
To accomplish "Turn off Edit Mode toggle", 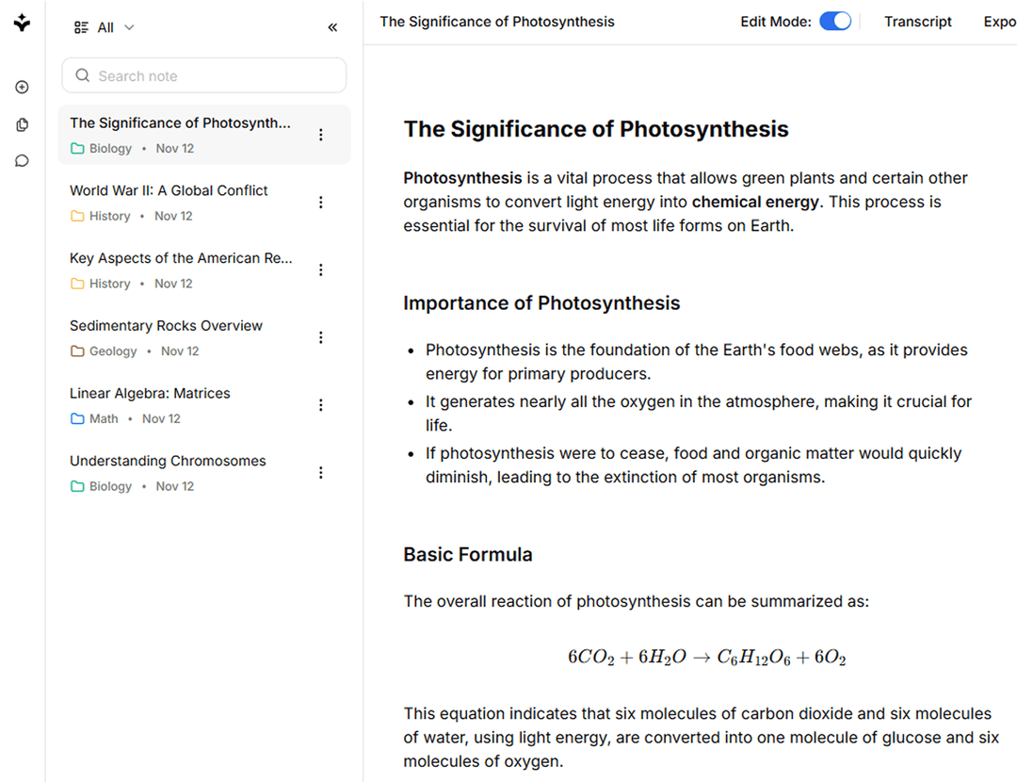I will tap(834, 22).
